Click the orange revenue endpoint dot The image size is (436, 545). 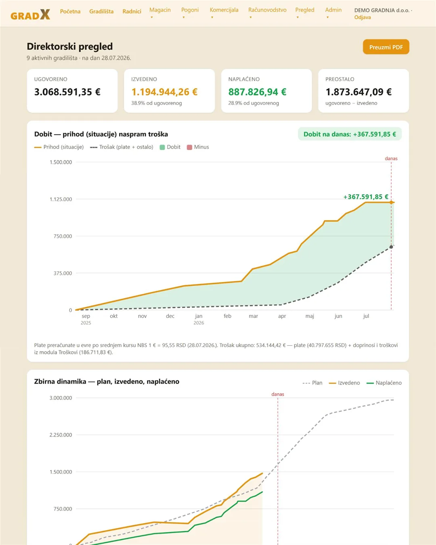point(391,202)
